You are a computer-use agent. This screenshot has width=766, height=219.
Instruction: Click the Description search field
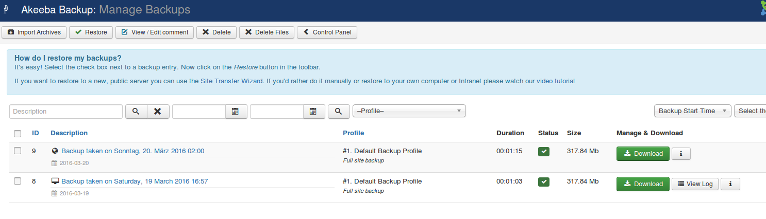(66, 112)
